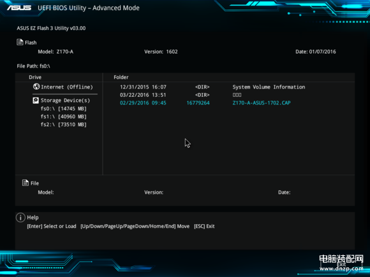Click the 12/31/2015 16:07 date entry

pyautogui.click(x=143, y=87)
